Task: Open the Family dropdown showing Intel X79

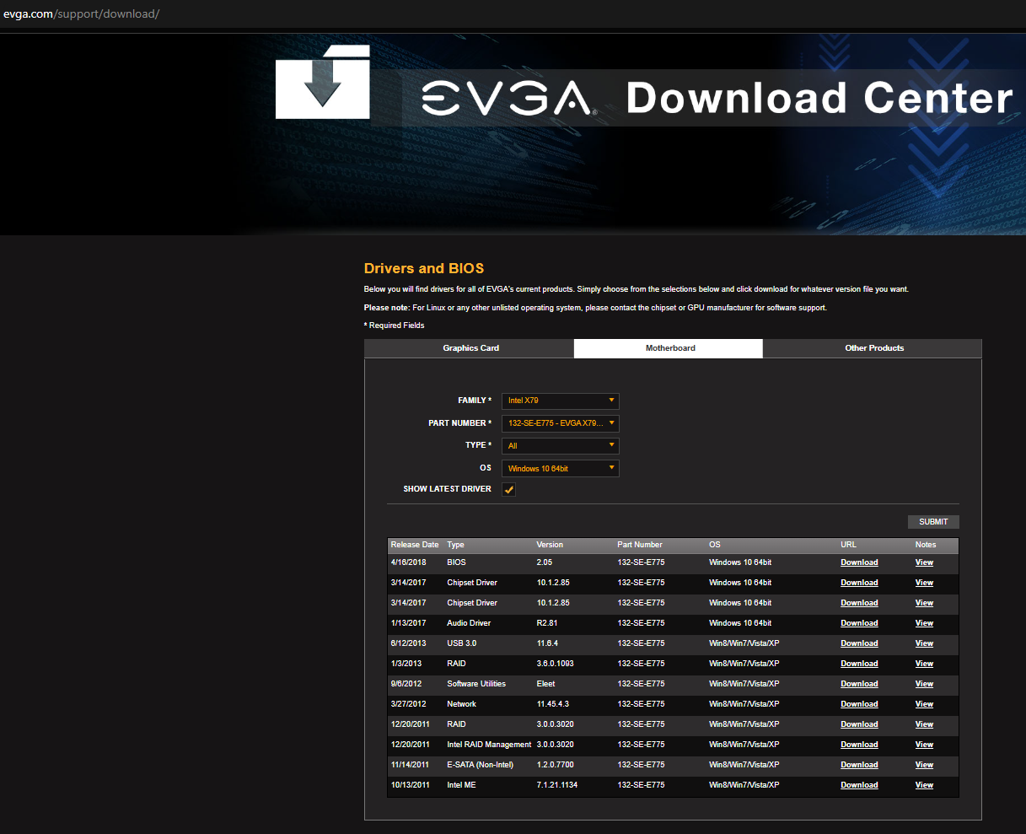Action: (561, 401)
